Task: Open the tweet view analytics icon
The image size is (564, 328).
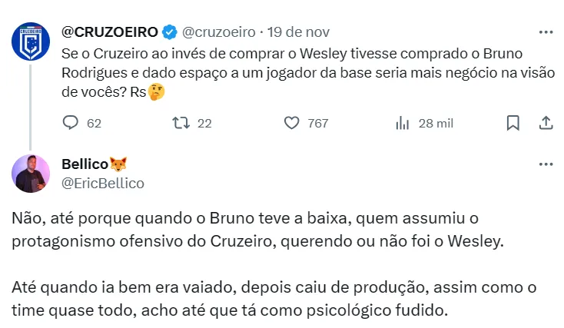Action: [x=402, y=123]
